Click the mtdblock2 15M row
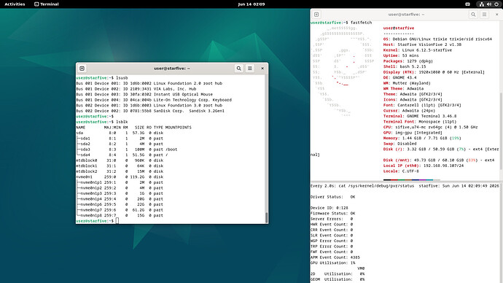503x283 pixels. click(120, 171)
